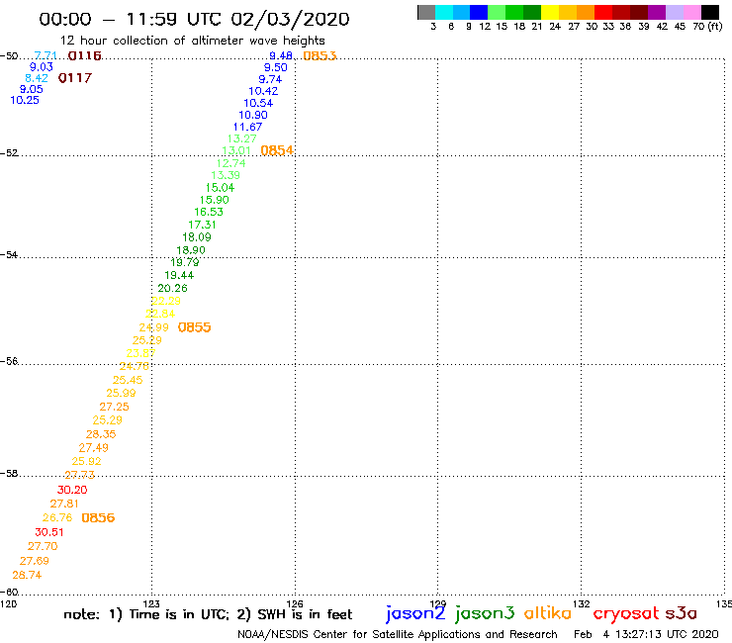Click the 30.51 wave height value
The height and width of the screenshot is (643, 732).
point(49,532)
